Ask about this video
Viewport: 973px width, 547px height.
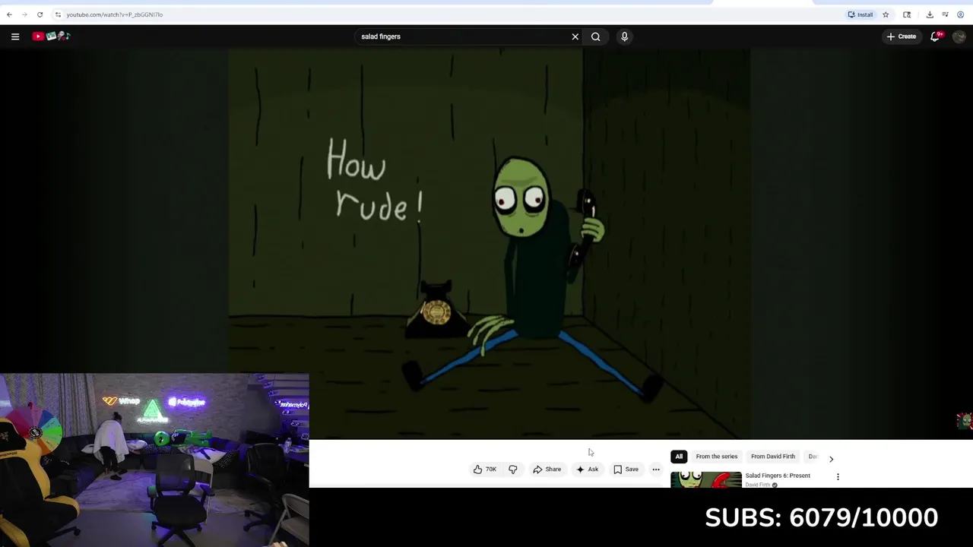tap(588, 470)
